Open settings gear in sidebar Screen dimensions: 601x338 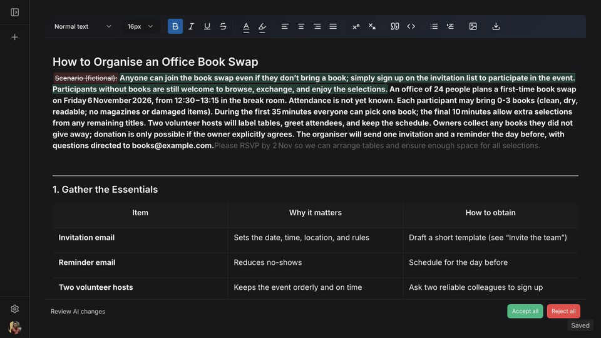[14, 309]
